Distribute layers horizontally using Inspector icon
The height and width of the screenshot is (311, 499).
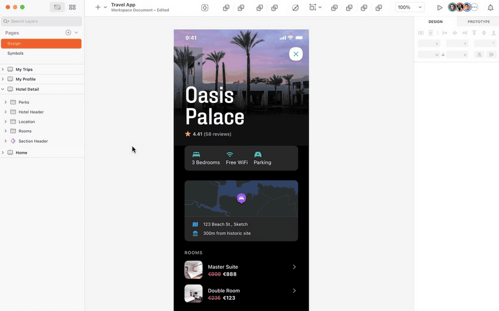[421, 33]
